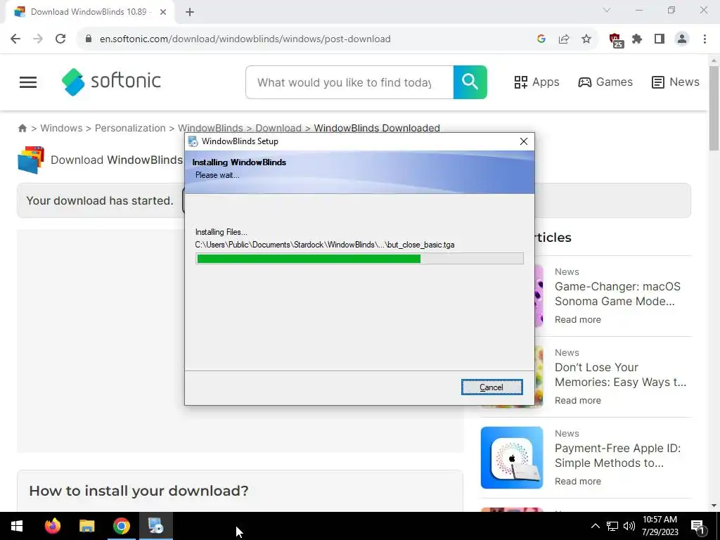720x540 pixels.
Task: Open Download breadcrumb link
Action: [x=278, y=128]
